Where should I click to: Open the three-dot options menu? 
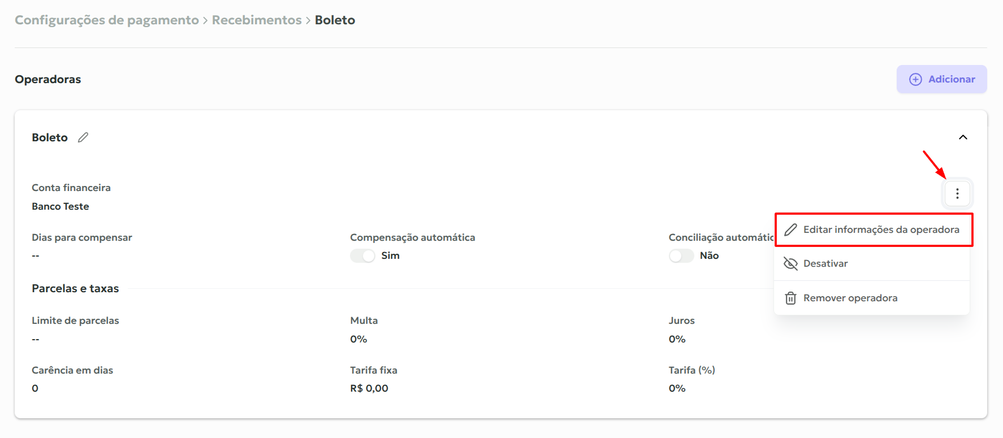tap(957, 194)
